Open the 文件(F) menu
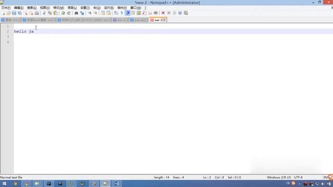 tap(6, 8)
